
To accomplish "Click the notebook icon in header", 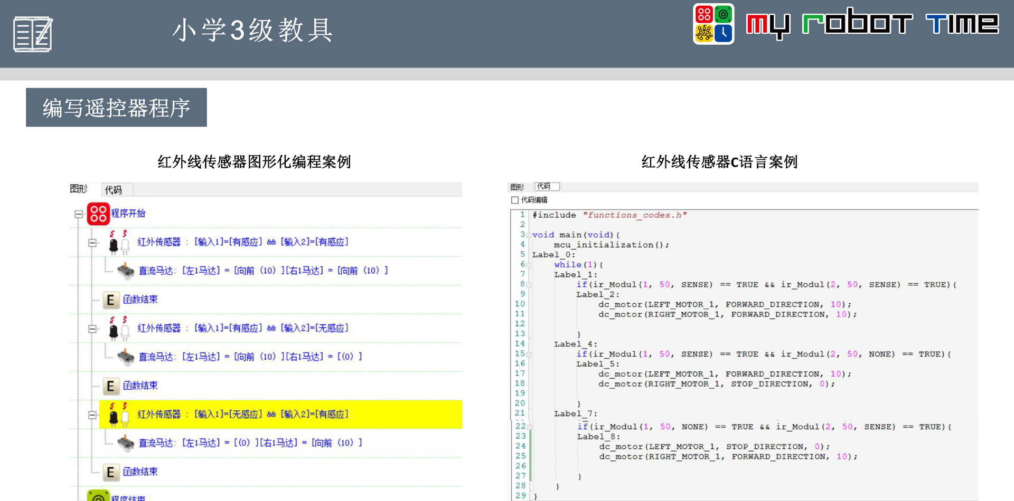I will [33, 34].
